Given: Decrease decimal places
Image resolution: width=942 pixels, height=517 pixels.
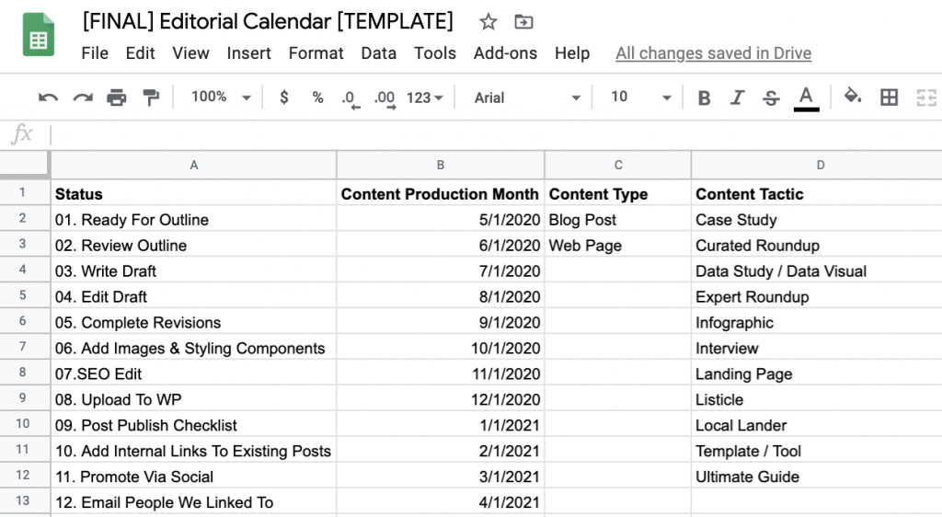Looking at the screenshot, I should point(350,99).
